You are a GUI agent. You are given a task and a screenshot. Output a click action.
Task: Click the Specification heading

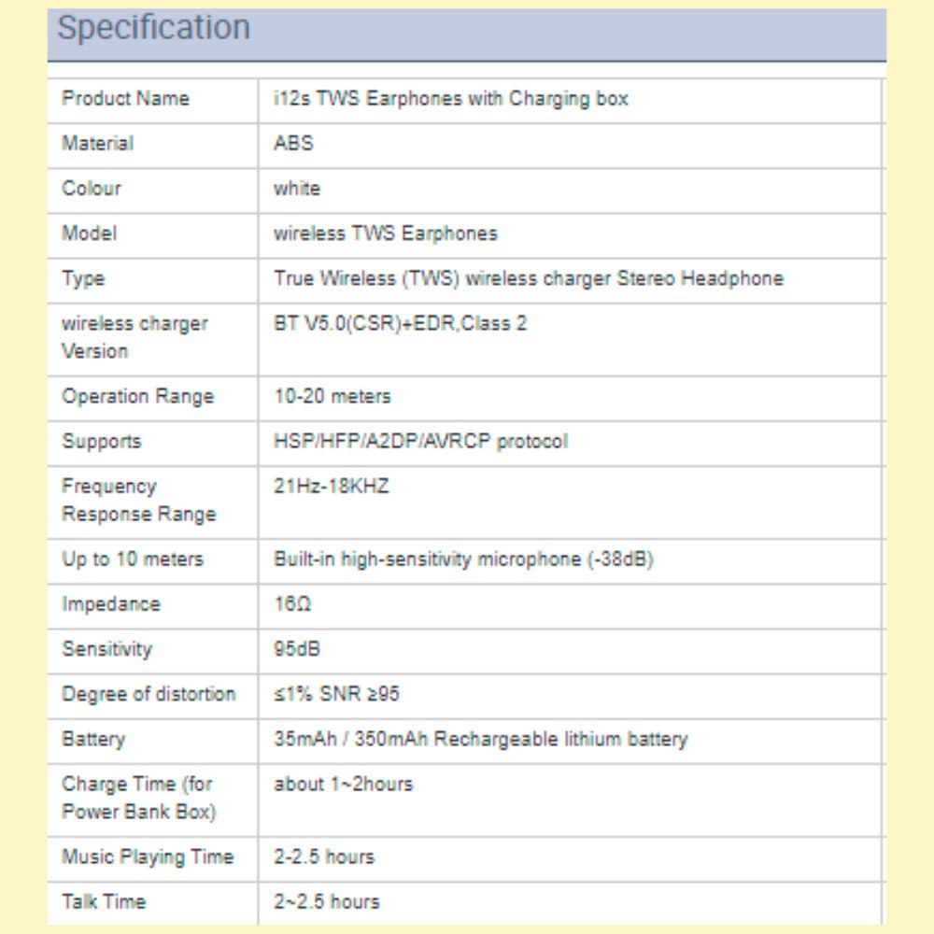(x=154, y=28)
